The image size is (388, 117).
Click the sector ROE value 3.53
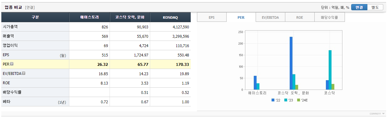click(145, 83)
